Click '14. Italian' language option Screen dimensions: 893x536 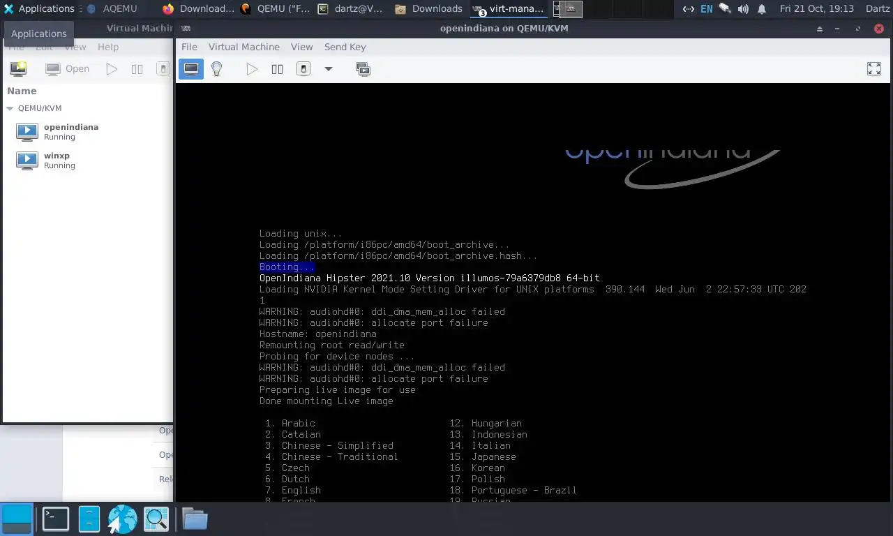[480, 445]
